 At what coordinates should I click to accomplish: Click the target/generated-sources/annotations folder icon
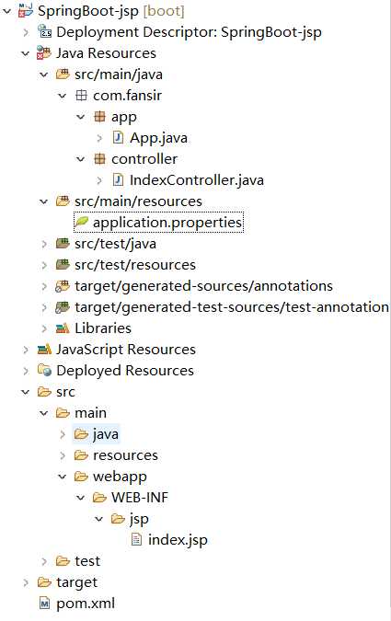point(63,286)
